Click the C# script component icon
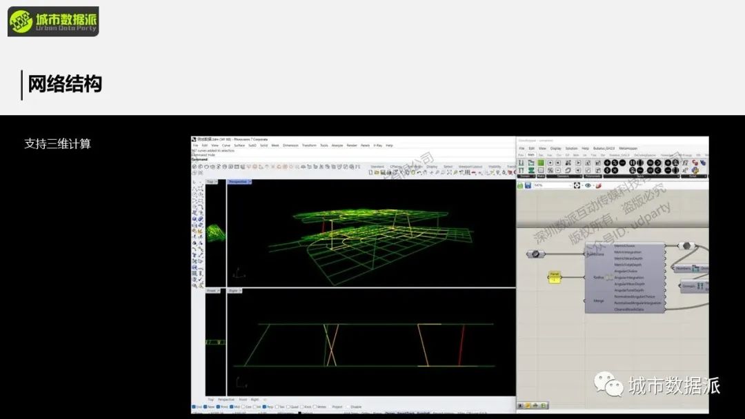Image resolution: width=745 pixels, height=419 pixels. [x=695, y=163]
